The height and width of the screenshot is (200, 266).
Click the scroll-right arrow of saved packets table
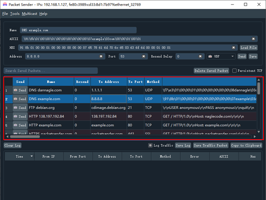254,137
